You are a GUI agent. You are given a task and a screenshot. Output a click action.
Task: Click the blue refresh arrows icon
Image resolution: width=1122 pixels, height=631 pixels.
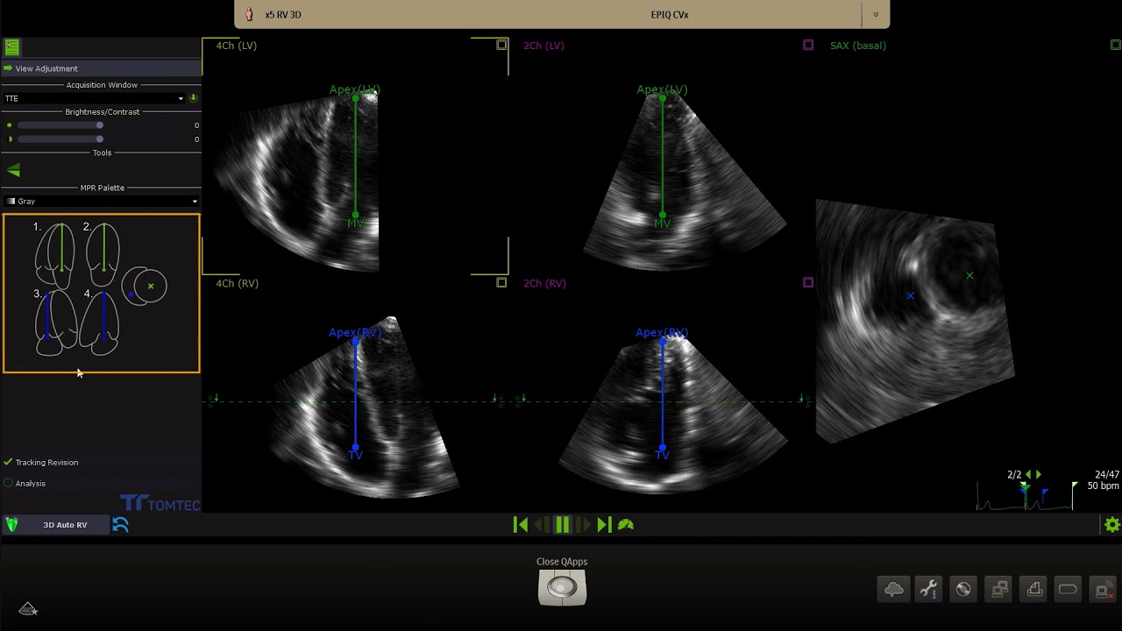pyautogui.click(x=121, y=524)
